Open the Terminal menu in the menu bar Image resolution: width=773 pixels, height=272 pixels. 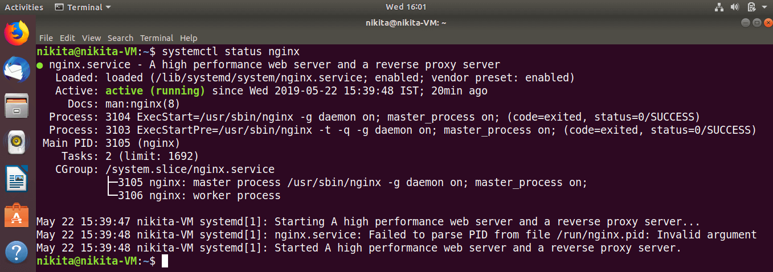pos(157,38)
